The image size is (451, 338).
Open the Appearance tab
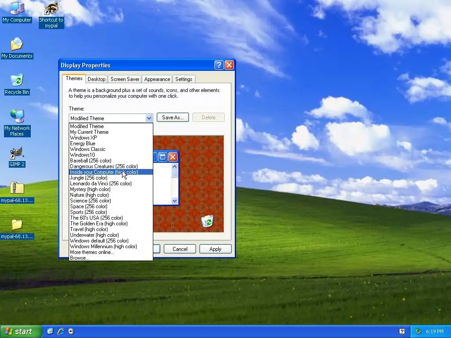click(157, 79)
